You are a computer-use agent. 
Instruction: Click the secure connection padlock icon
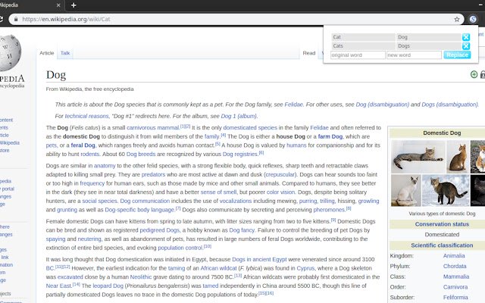point(16,19)
